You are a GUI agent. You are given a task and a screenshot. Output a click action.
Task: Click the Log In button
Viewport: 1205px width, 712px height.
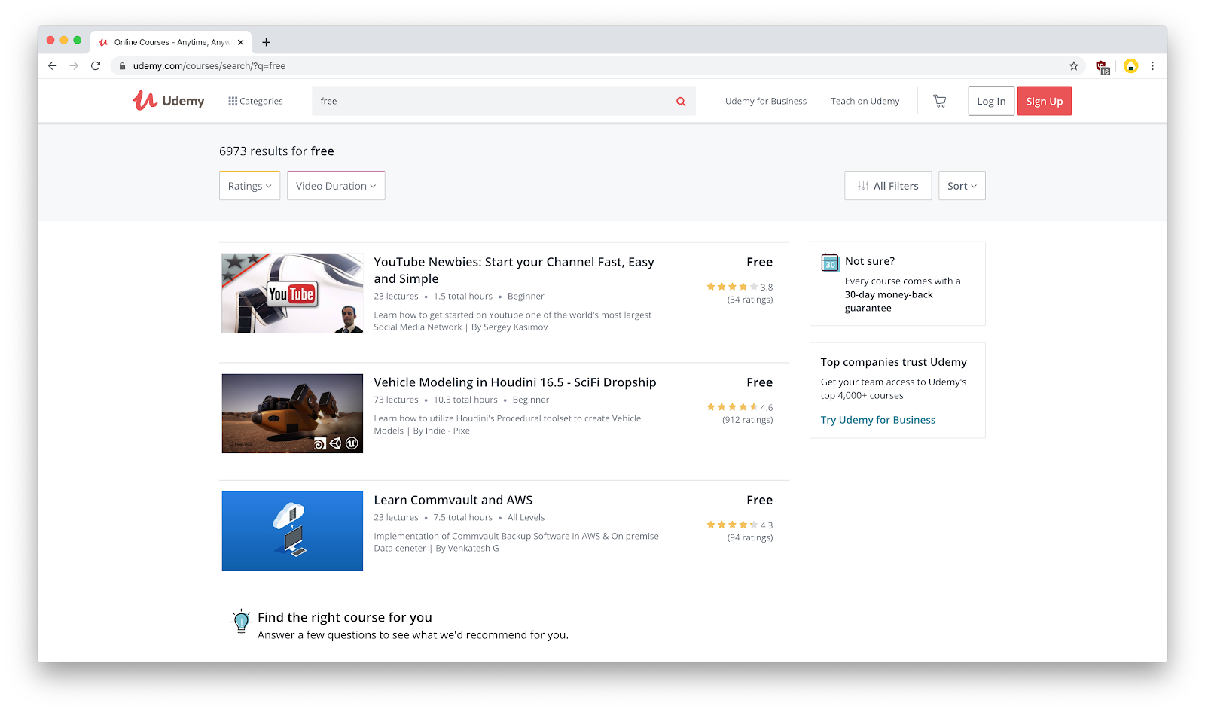pos(991,101)
